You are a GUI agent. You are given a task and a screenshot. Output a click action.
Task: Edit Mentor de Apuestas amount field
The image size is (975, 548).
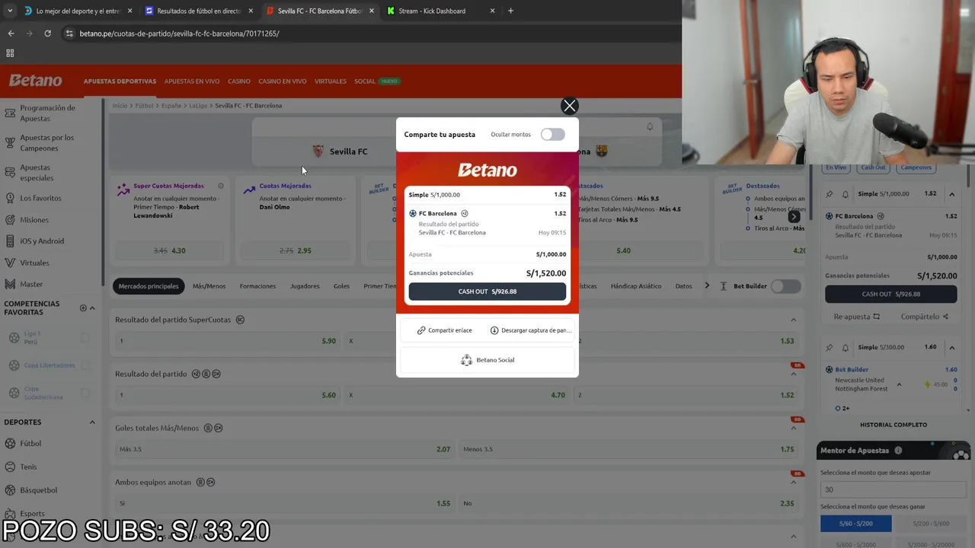coord(893,489)
